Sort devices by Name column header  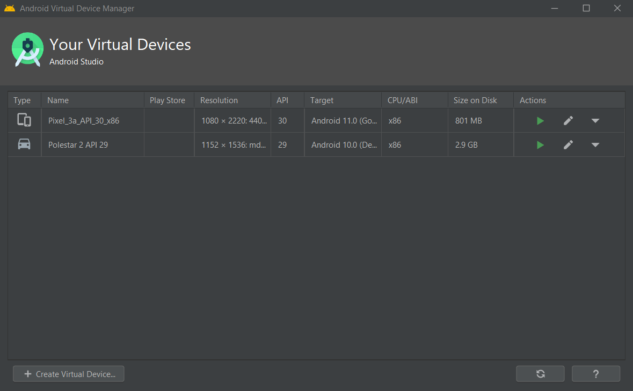(58, 100)
